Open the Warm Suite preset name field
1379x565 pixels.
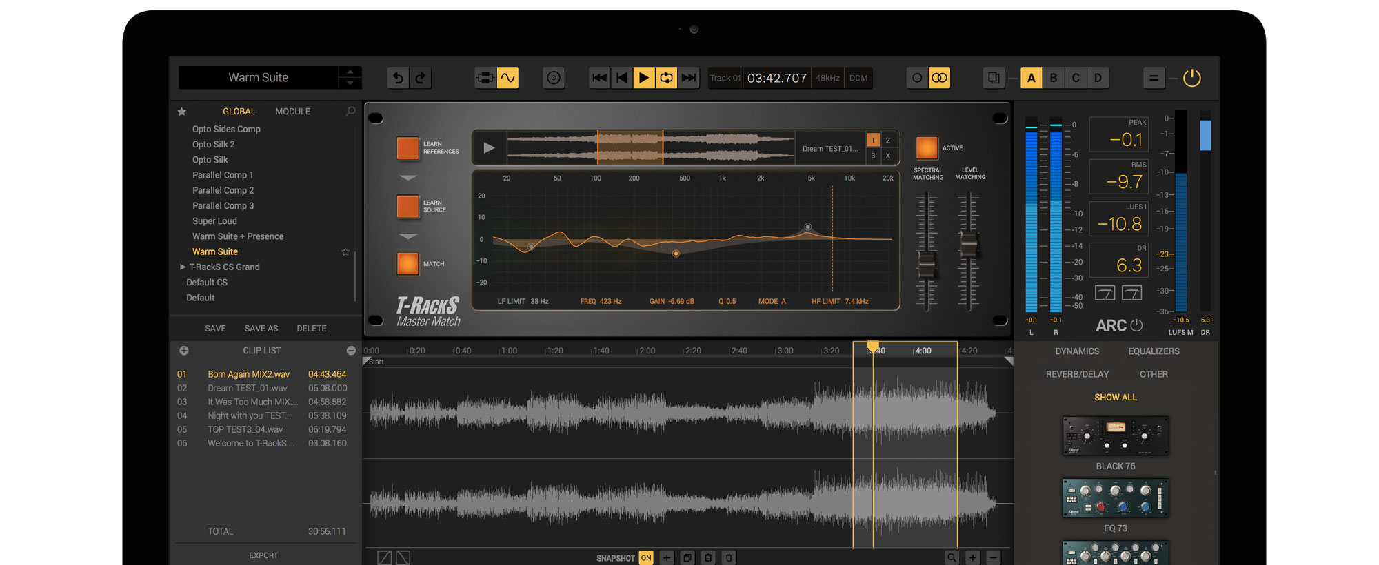click(x=259, y=78)
